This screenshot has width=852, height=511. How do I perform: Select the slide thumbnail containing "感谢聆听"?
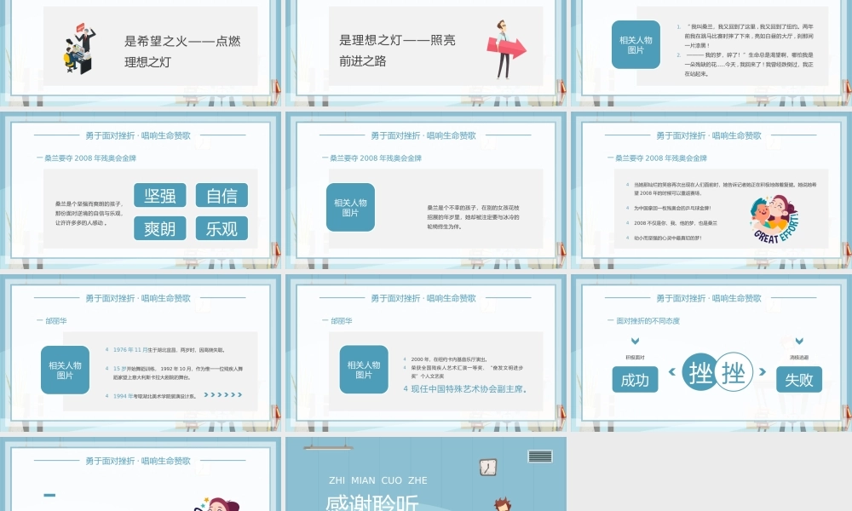click(426, 474)
